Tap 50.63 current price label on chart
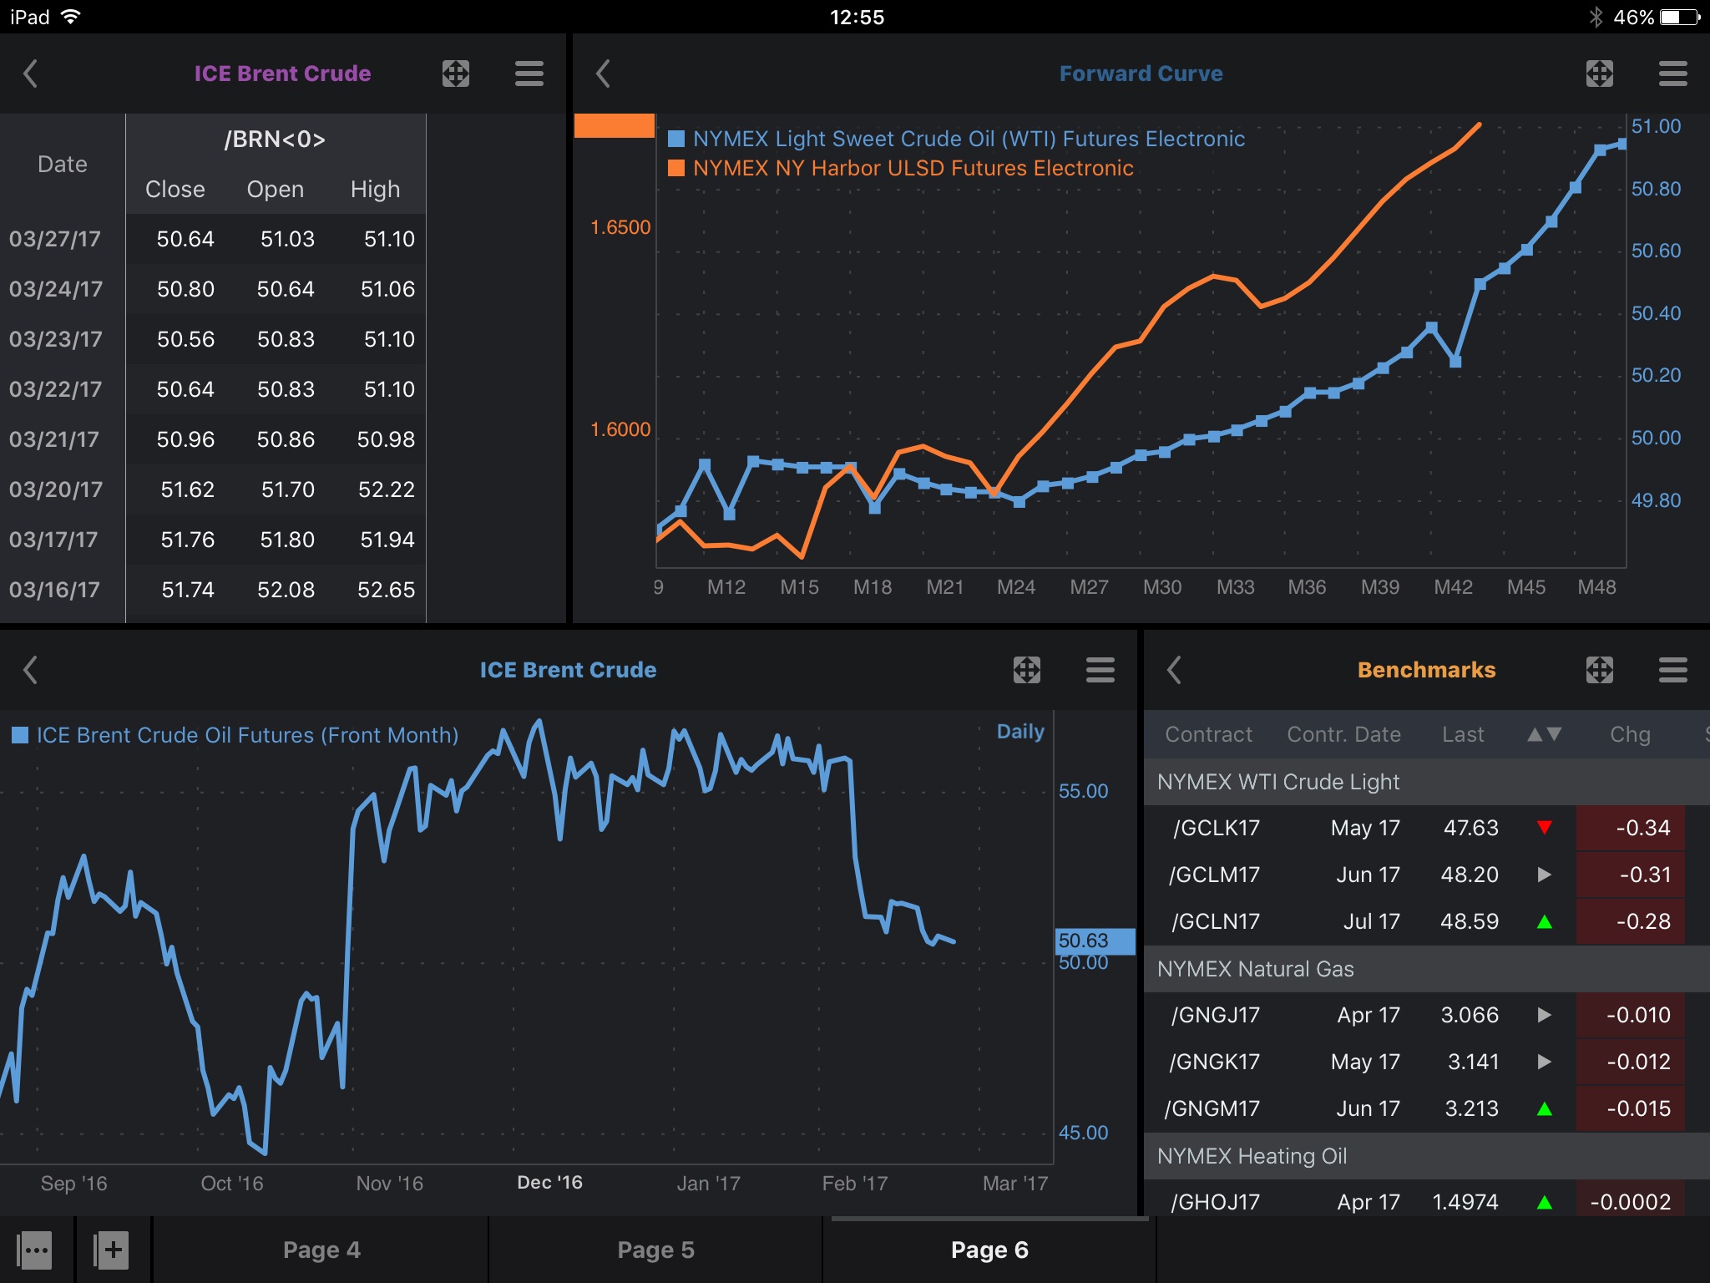 (x=1095, y=941)
